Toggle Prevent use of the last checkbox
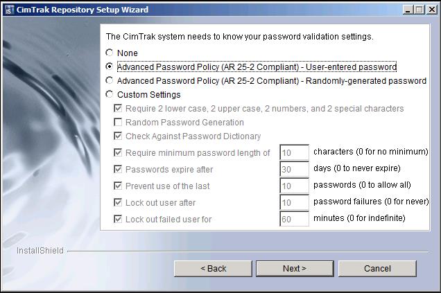 click(x=119, y=186)
